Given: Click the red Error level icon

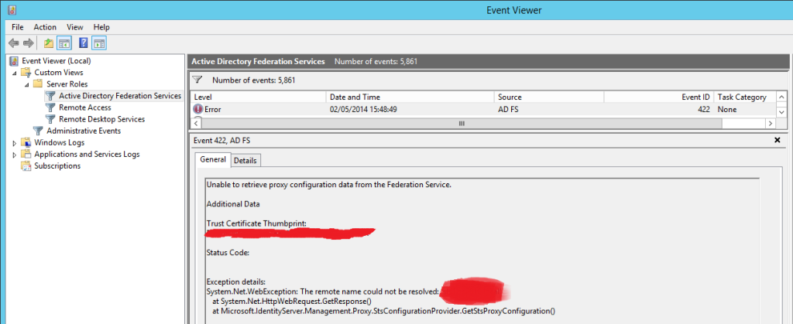Looking at the screenshot, I should 198,110.
